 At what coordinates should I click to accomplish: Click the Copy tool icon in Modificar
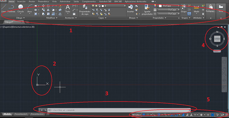43,10
